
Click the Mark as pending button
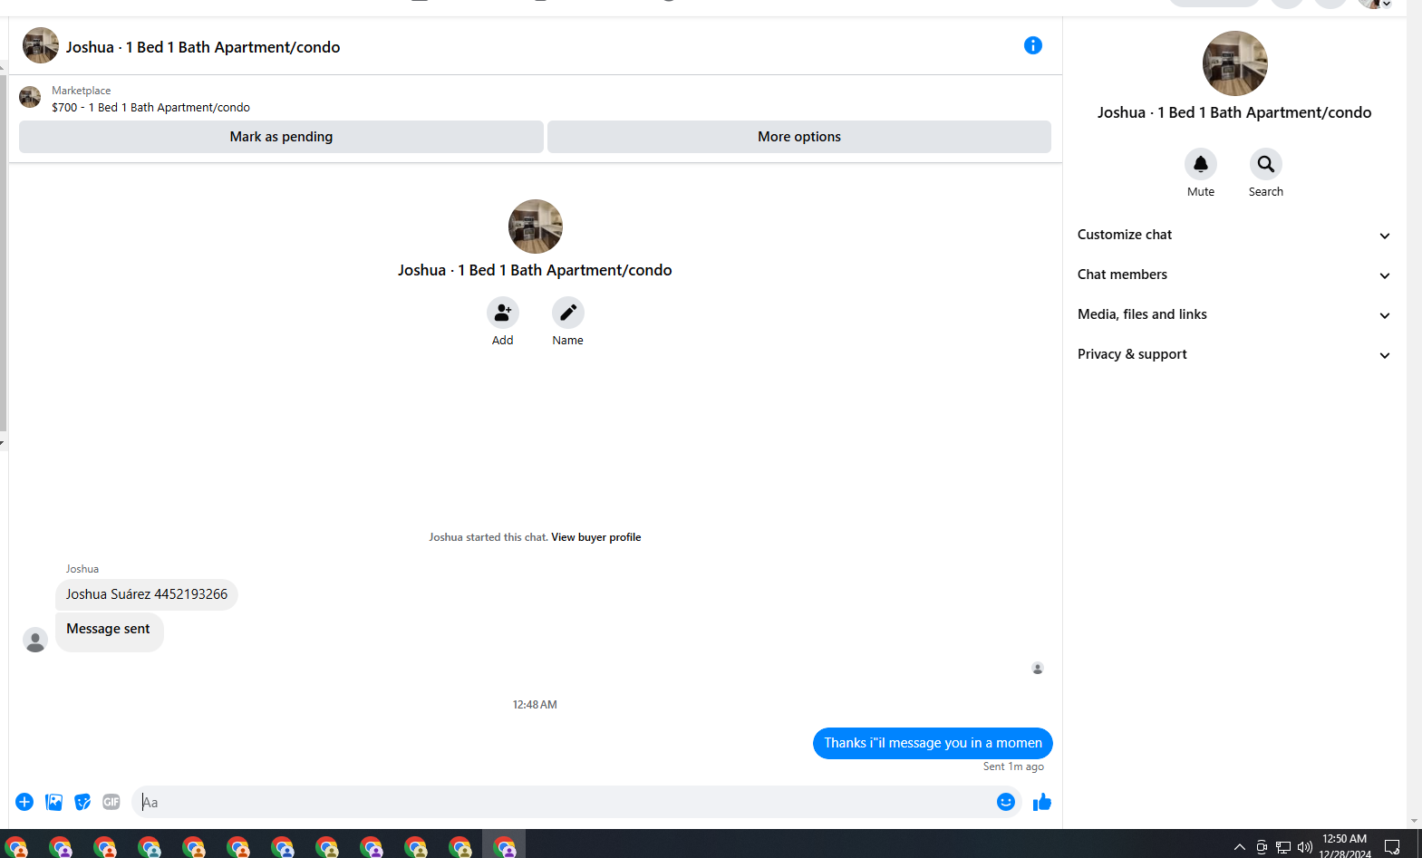(281, 137)
